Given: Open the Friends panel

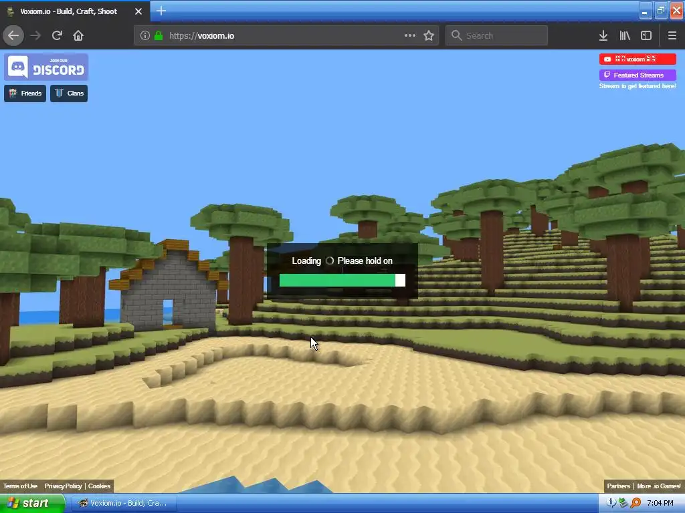Looking at the screenshot, I should click(25, 94).
